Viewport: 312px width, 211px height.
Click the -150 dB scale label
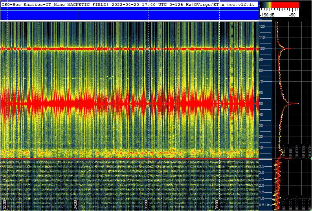pos(267,14)
